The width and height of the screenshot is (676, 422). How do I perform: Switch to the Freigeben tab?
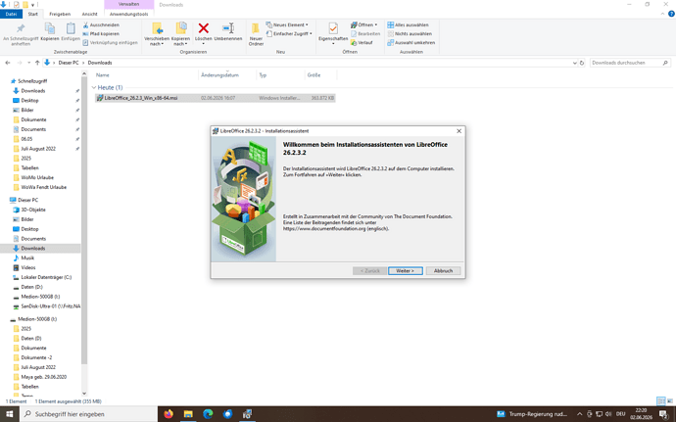(x=60, y=15)
